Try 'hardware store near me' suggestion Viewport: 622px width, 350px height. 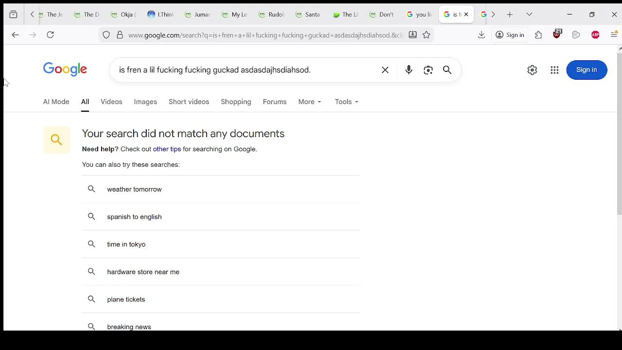(221, 272)
